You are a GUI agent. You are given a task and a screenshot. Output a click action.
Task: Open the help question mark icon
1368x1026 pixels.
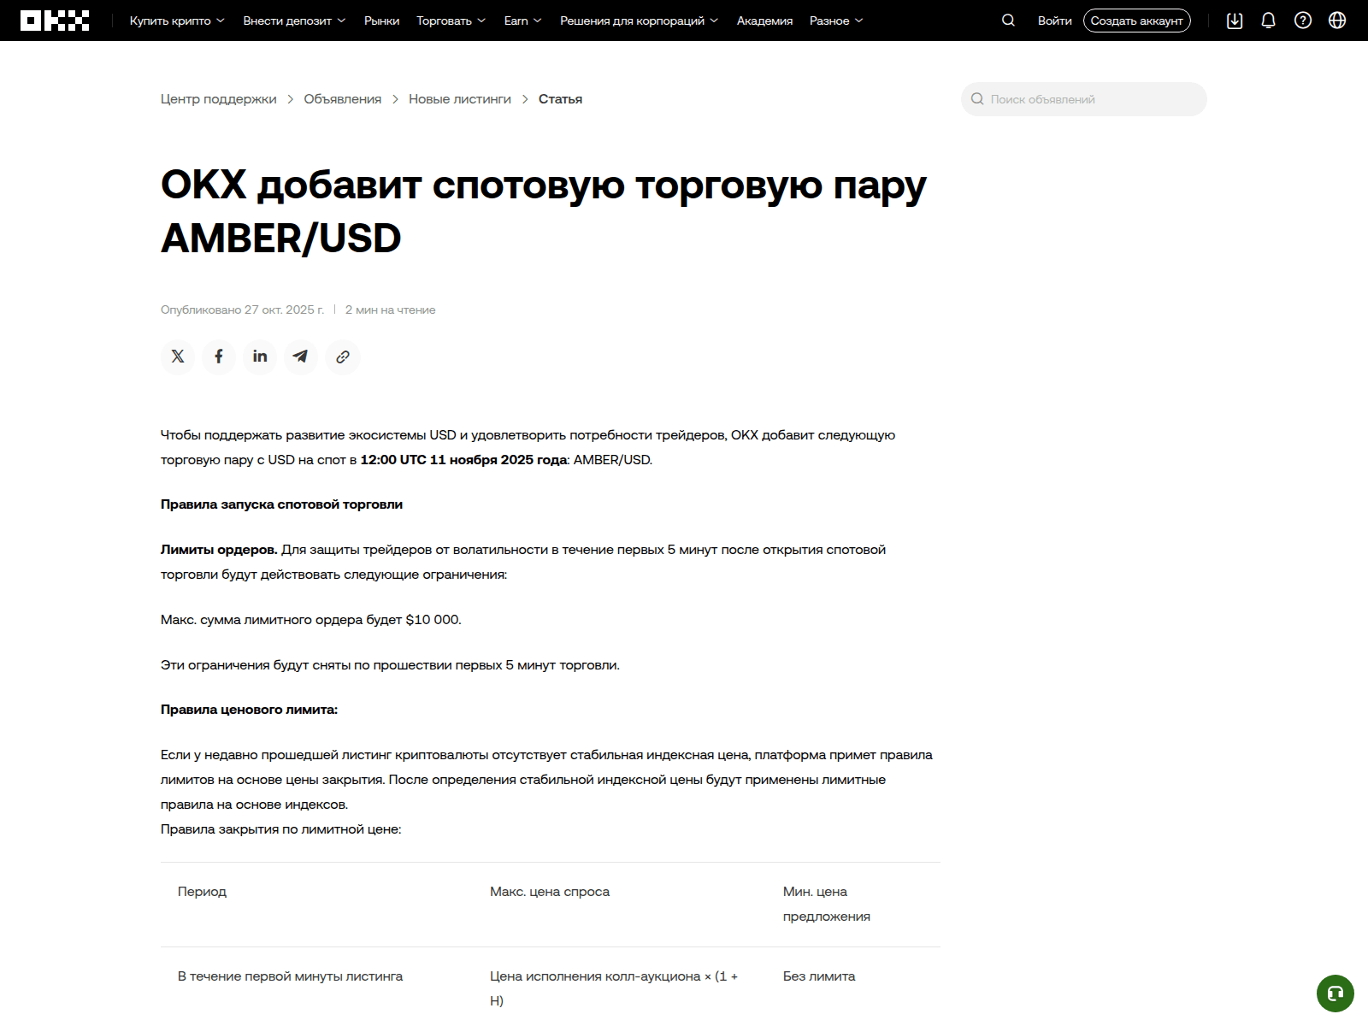1303,21
